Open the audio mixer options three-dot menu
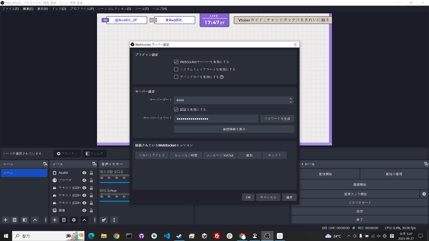Viewport: 429px width, 241px height. pyautogui.click(x=114, y=220)
